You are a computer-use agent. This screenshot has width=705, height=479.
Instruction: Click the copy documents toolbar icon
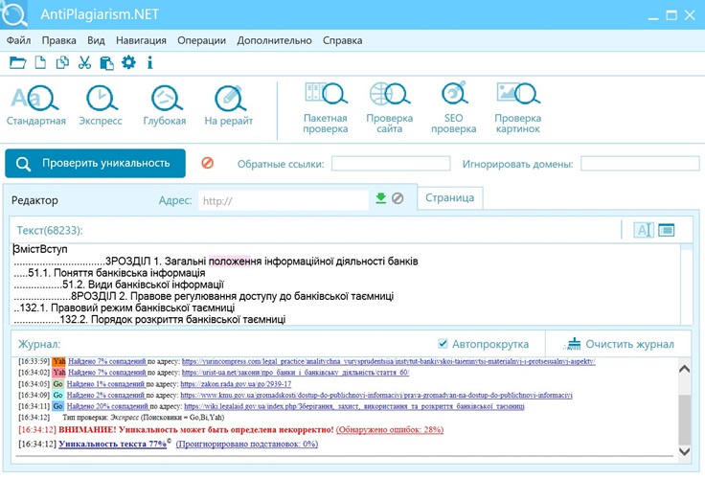tap(62, 62)
